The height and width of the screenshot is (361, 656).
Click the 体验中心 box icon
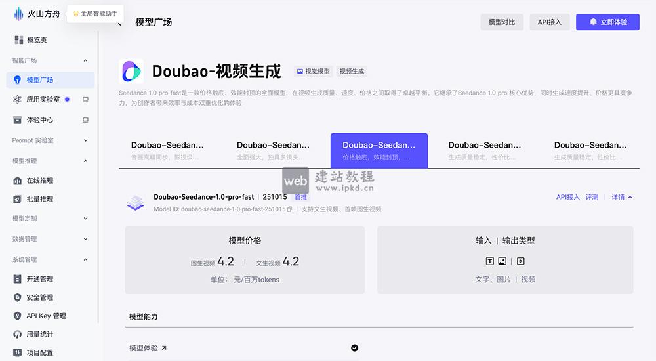[x=17, y=119]
